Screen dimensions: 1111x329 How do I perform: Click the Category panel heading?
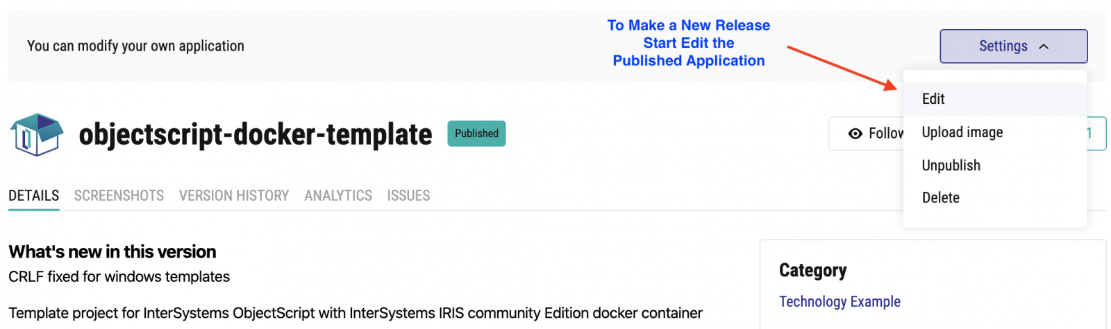pos(813,271)
